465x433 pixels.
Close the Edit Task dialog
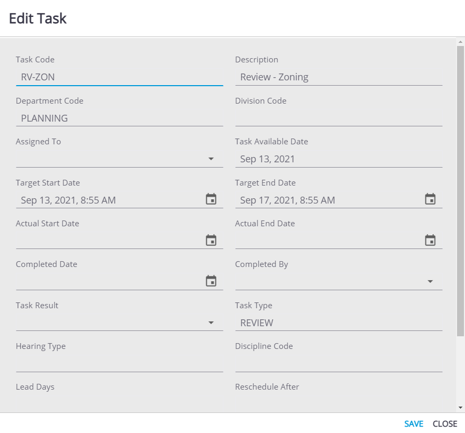[x=445, y=424]
